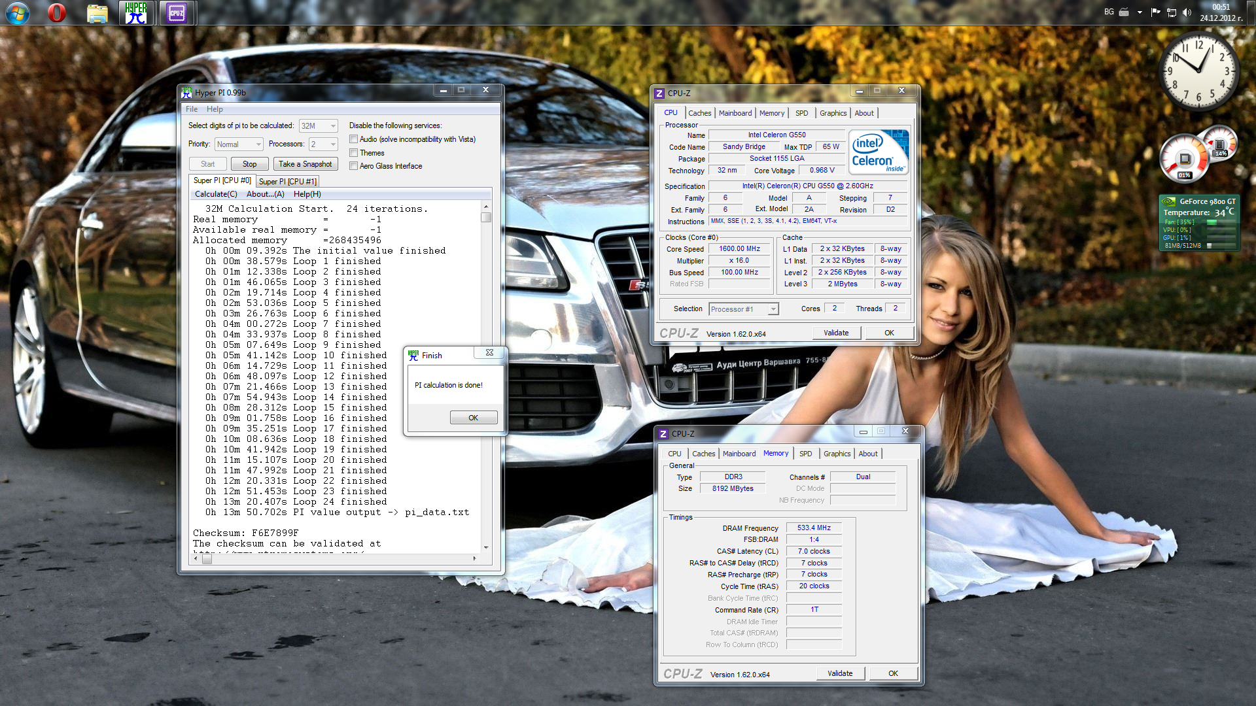Screen dimensions: 1256x706
Task: Enable the Audio Vista incompatibility checkbox
Action: click(x=354, y=139)
